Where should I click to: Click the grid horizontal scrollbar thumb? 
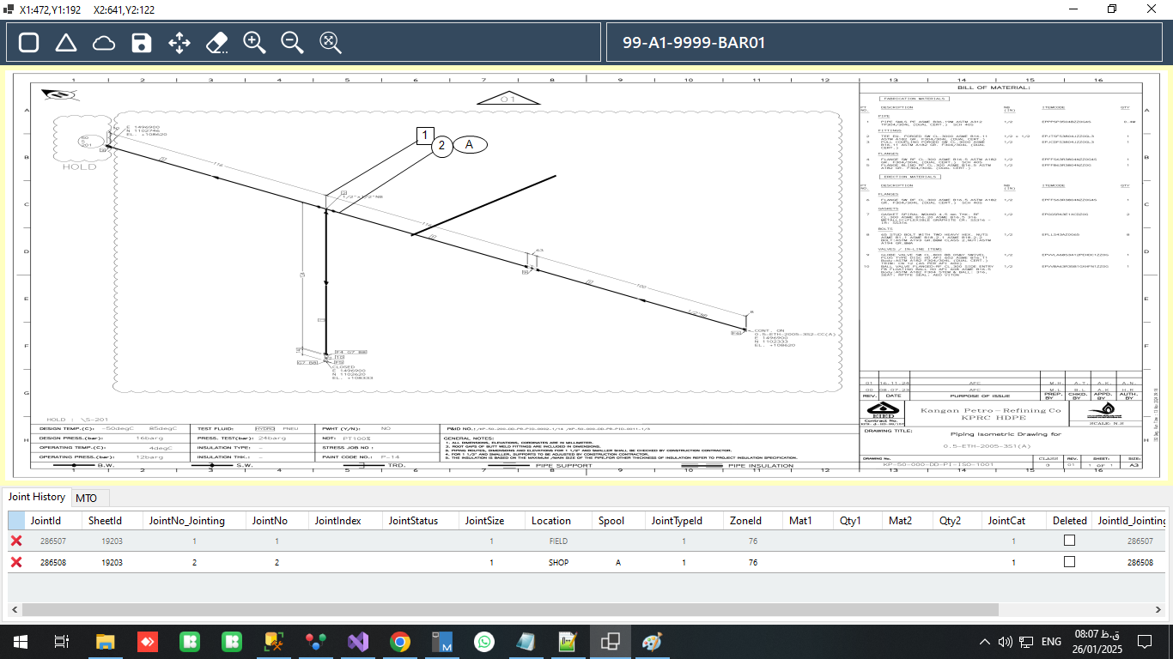coord(510,609)
